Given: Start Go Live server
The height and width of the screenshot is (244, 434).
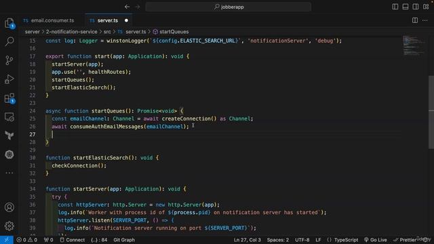Looking at the screenshot, I should tap(375, 240).
